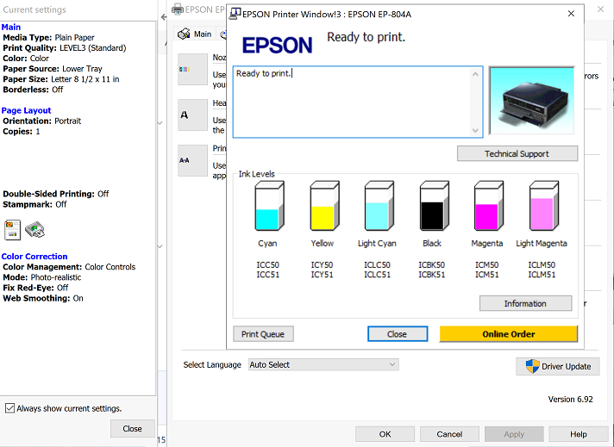Confirm with OK in preferences dialog
Screen dimensions: 614x447
[385, 434]
